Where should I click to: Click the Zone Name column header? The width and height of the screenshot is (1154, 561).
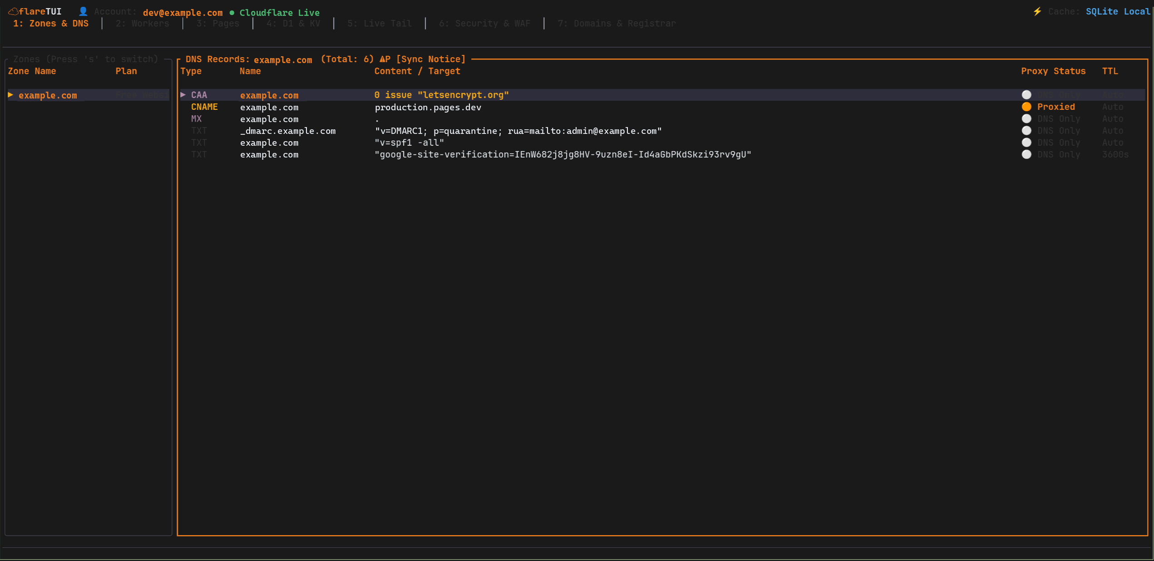tap(32, 71)
